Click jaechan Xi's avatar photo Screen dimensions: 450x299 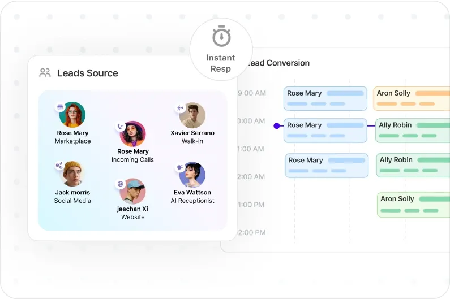click(x=132, y=192)
